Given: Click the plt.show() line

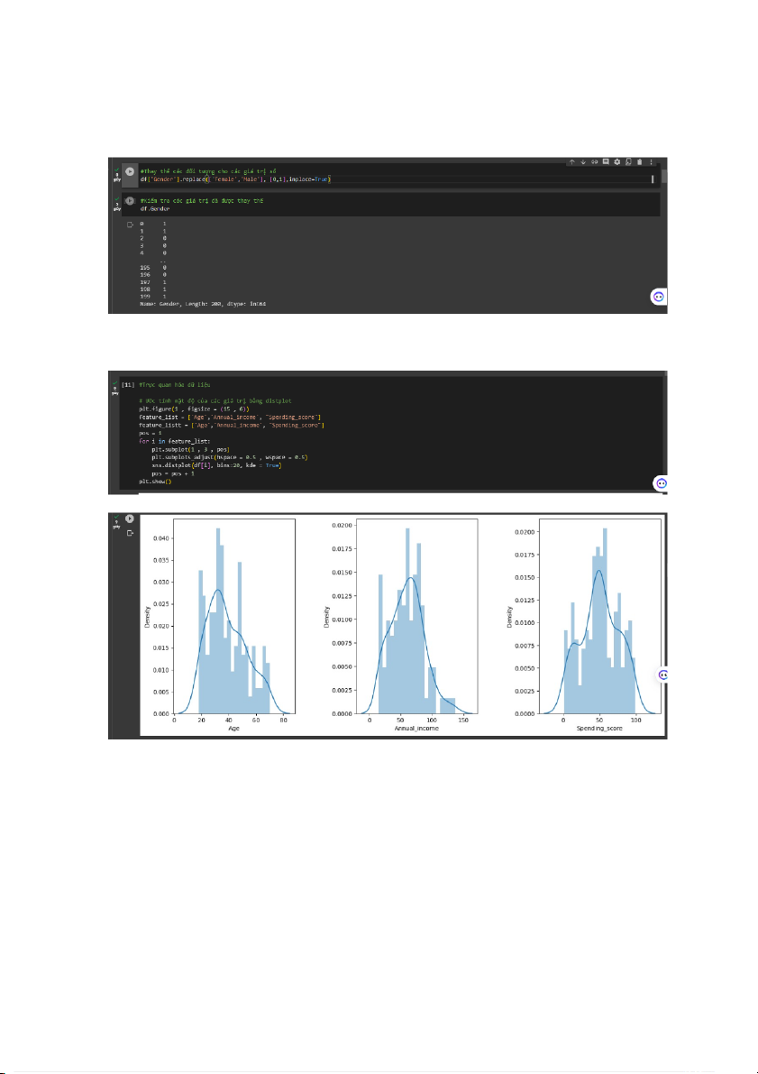Looking at the screenshot, I should (155, 482).
